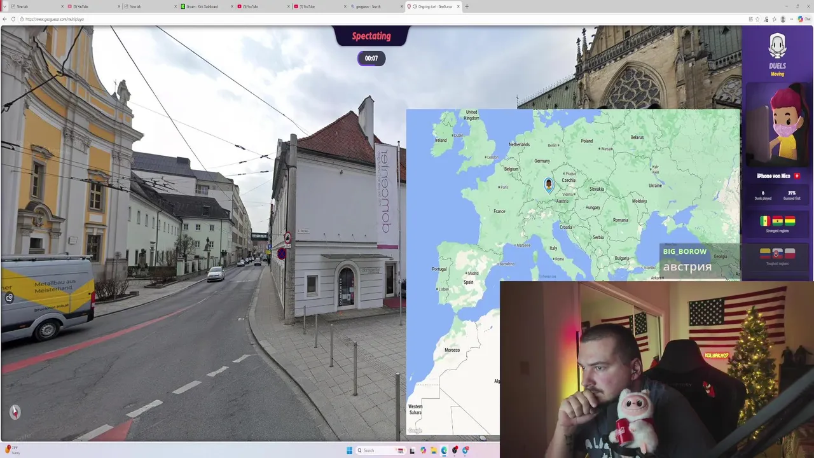
Task: Open the browser settings and more menu
Action: pyautogui.click(x=792, y=19)
